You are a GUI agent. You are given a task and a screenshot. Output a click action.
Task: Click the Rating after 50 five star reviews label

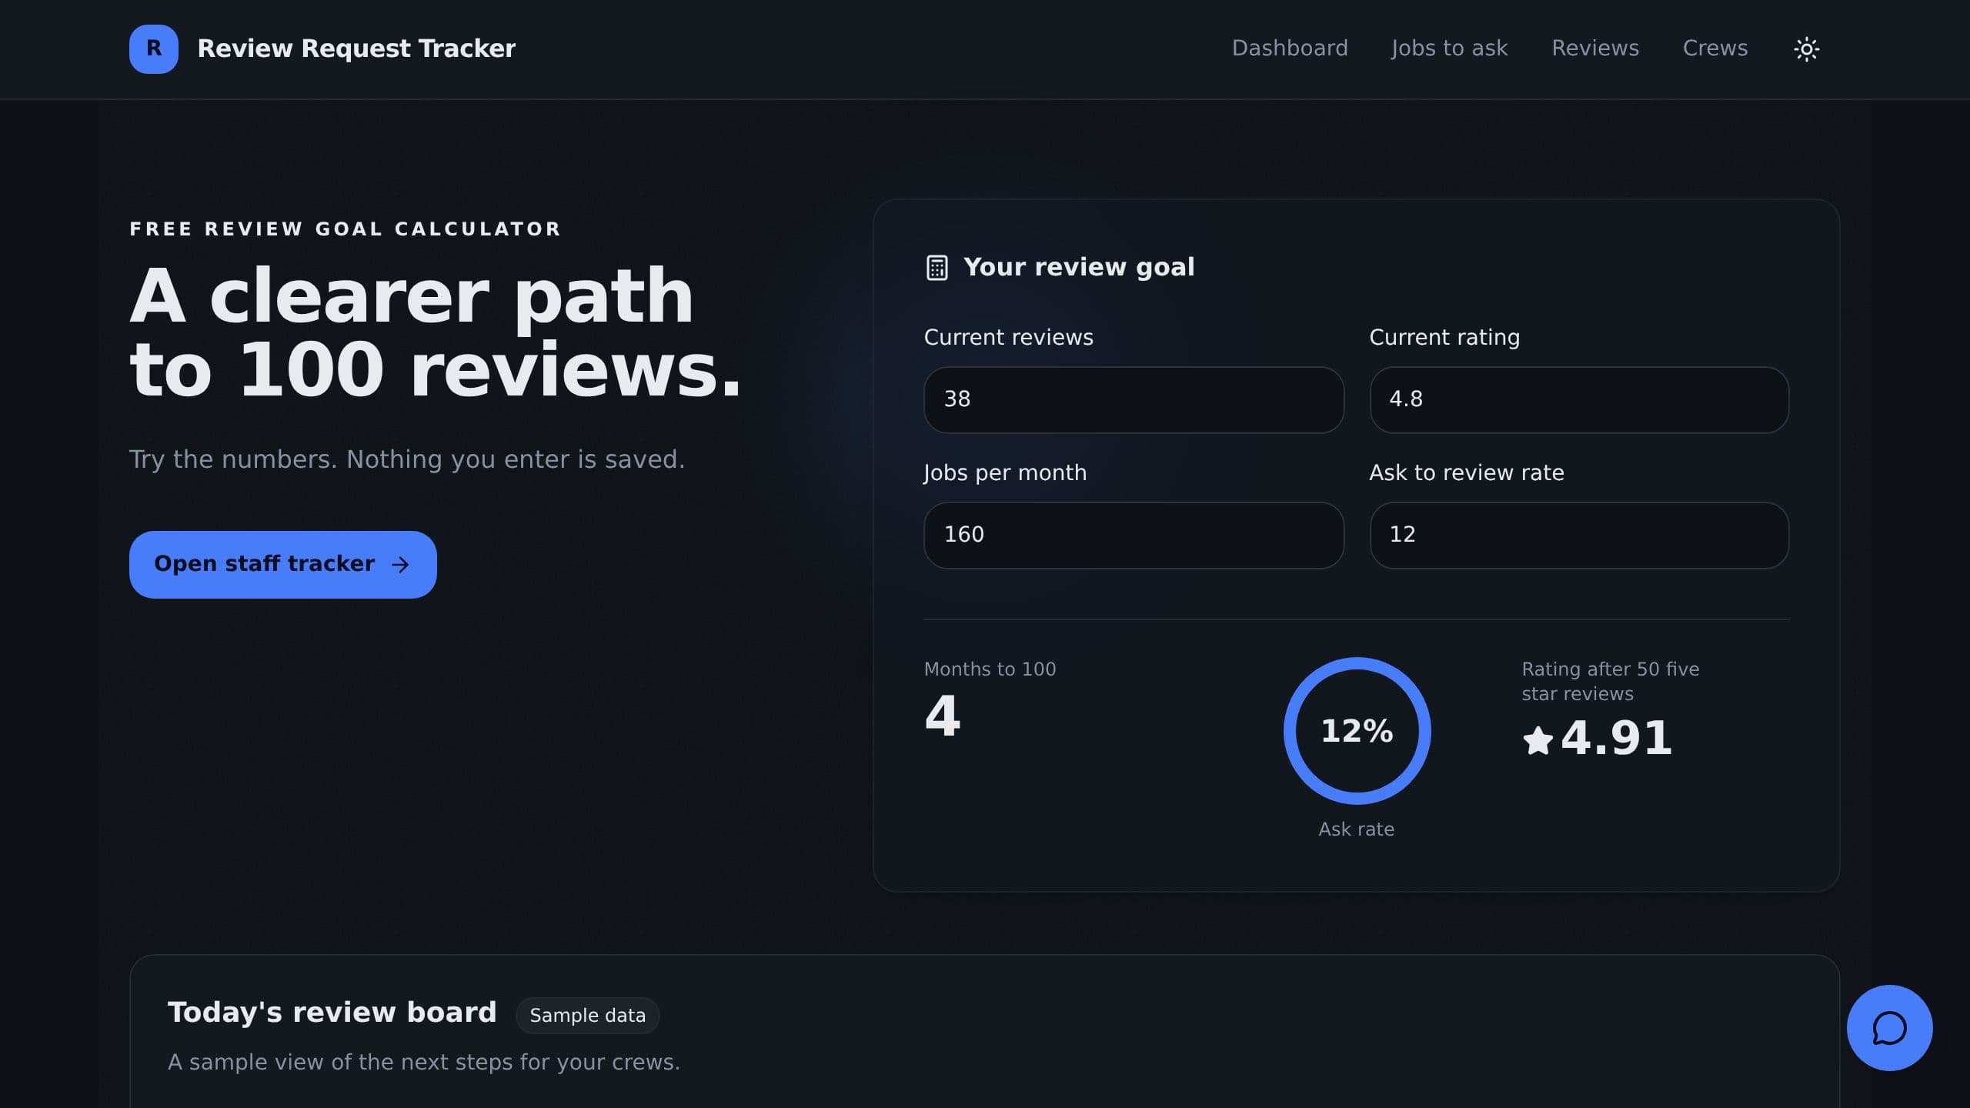[1610, 681]
